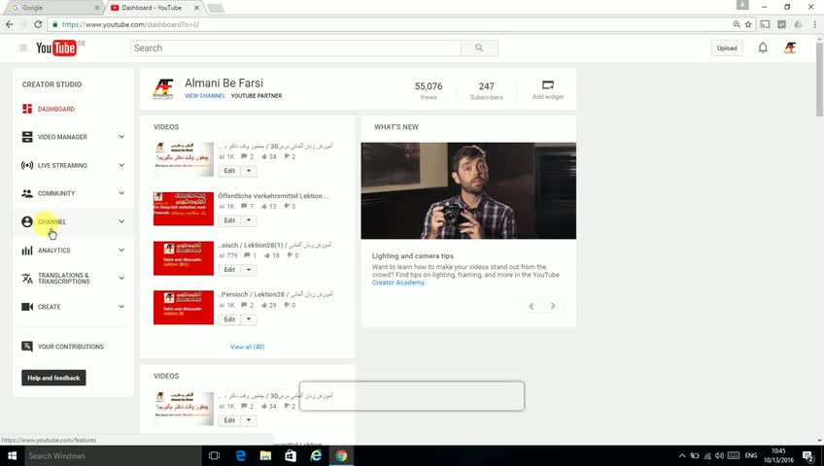Screen dimensions: 824x466
Task: Expand the Community section chevron
Action: [121, 193]
